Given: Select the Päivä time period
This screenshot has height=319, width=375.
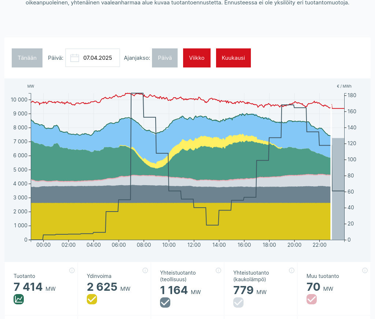Looking at the screenshot, I should (165, 58).
